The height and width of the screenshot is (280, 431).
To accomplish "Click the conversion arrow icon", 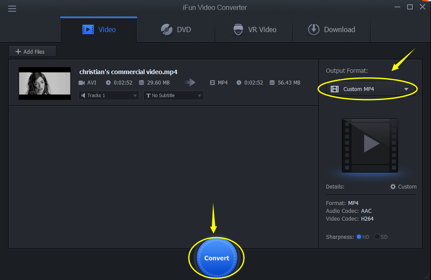I will coord(190,82).
